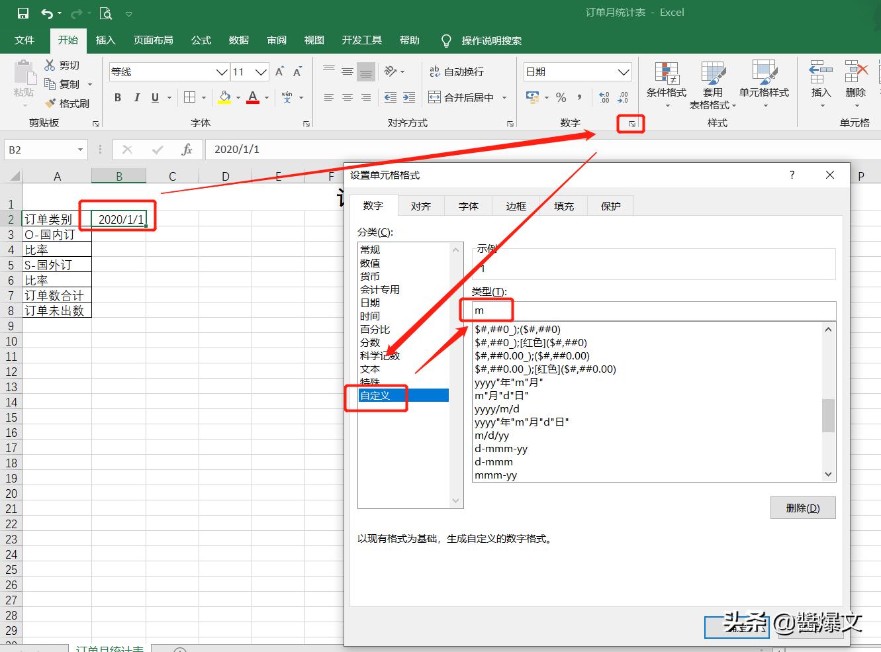Toggle bottom align button
This screenshot has height=652, width=881.
coord(365,71)
